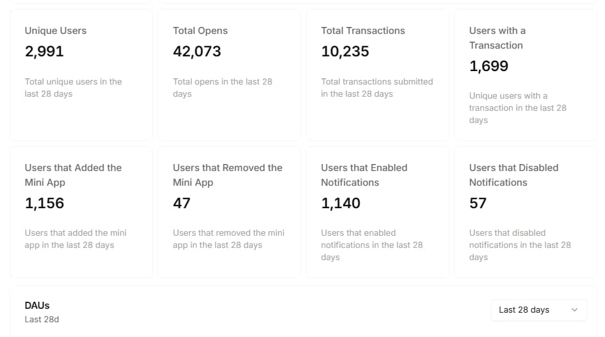Select Users that Added the Mini App title
This screenshot has width=605, height=337.
(x=73, y=175)
